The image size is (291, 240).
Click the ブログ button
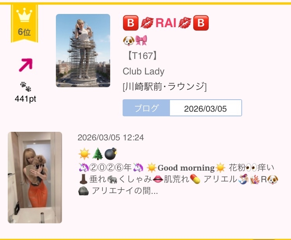(x=146, y=108)
